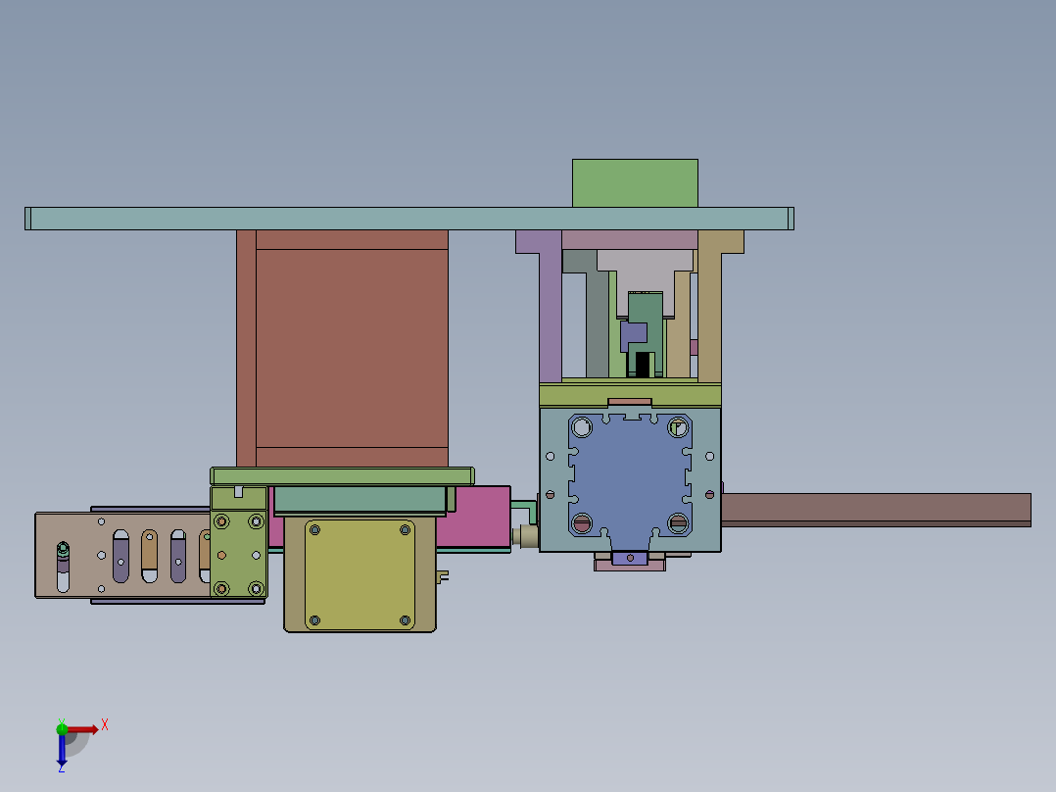Select the olive-yellow cover plate with four corner screws

[x=360, y=575]
